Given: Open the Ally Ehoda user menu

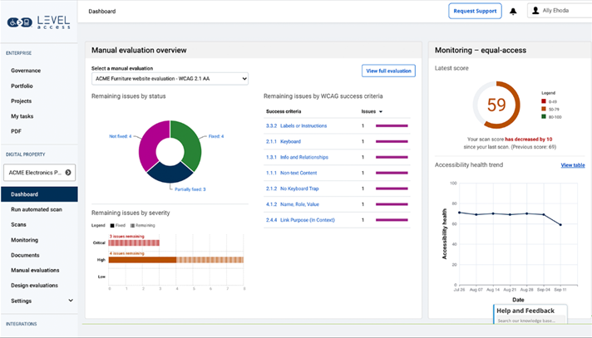Looking at the screenshot, I should point(560,11).
